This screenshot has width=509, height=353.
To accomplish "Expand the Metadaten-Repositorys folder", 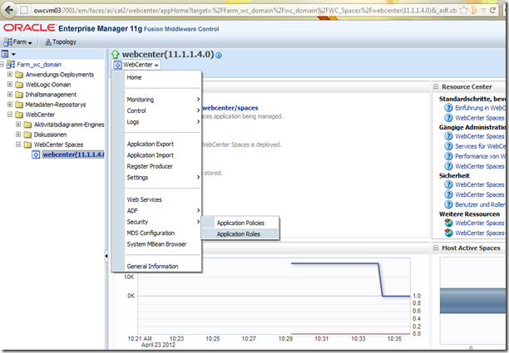I will [10, 105].
